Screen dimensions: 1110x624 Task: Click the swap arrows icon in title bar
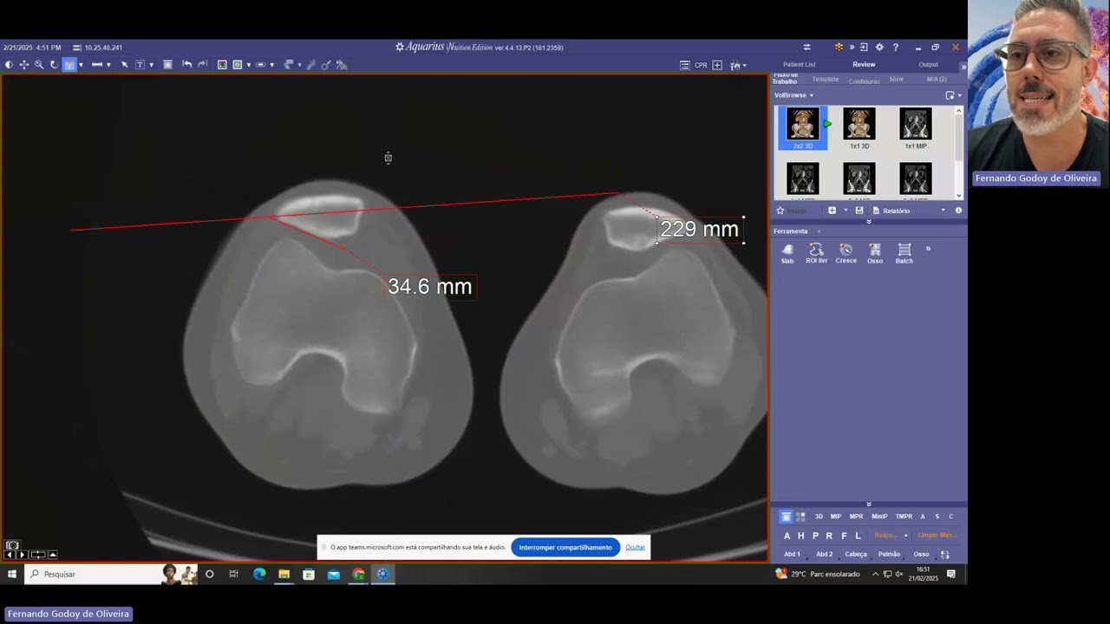pos(806,48)
